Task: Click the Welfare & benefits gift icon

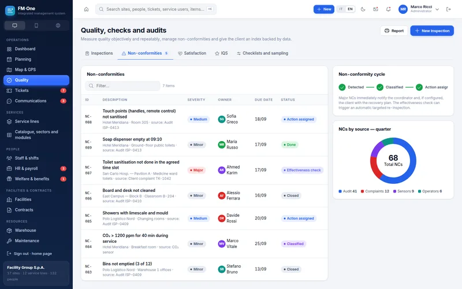Action: pos(9,179)
